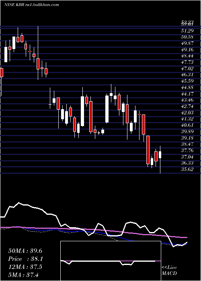Click the 37.76 price axis label
Image resolution: width=201 pixels, height=281 pixels.
click(x=187, y=151)
